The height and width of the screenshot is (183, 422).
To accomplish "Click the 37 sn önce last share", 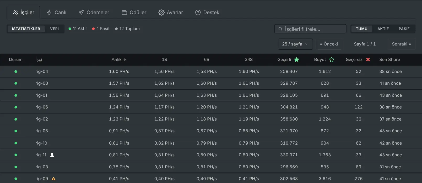I will pos(390,119).
